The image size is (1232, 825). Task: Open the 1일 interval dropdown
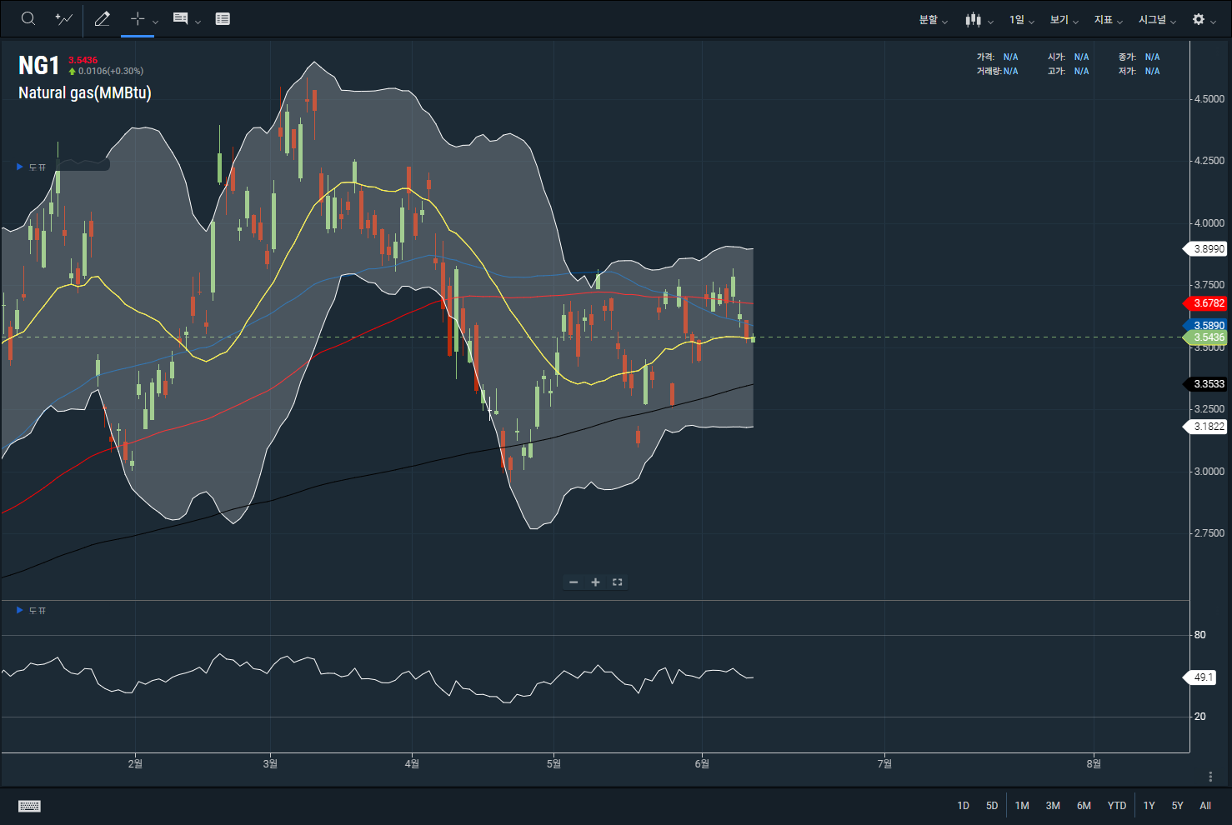(x=1021, y=20)
